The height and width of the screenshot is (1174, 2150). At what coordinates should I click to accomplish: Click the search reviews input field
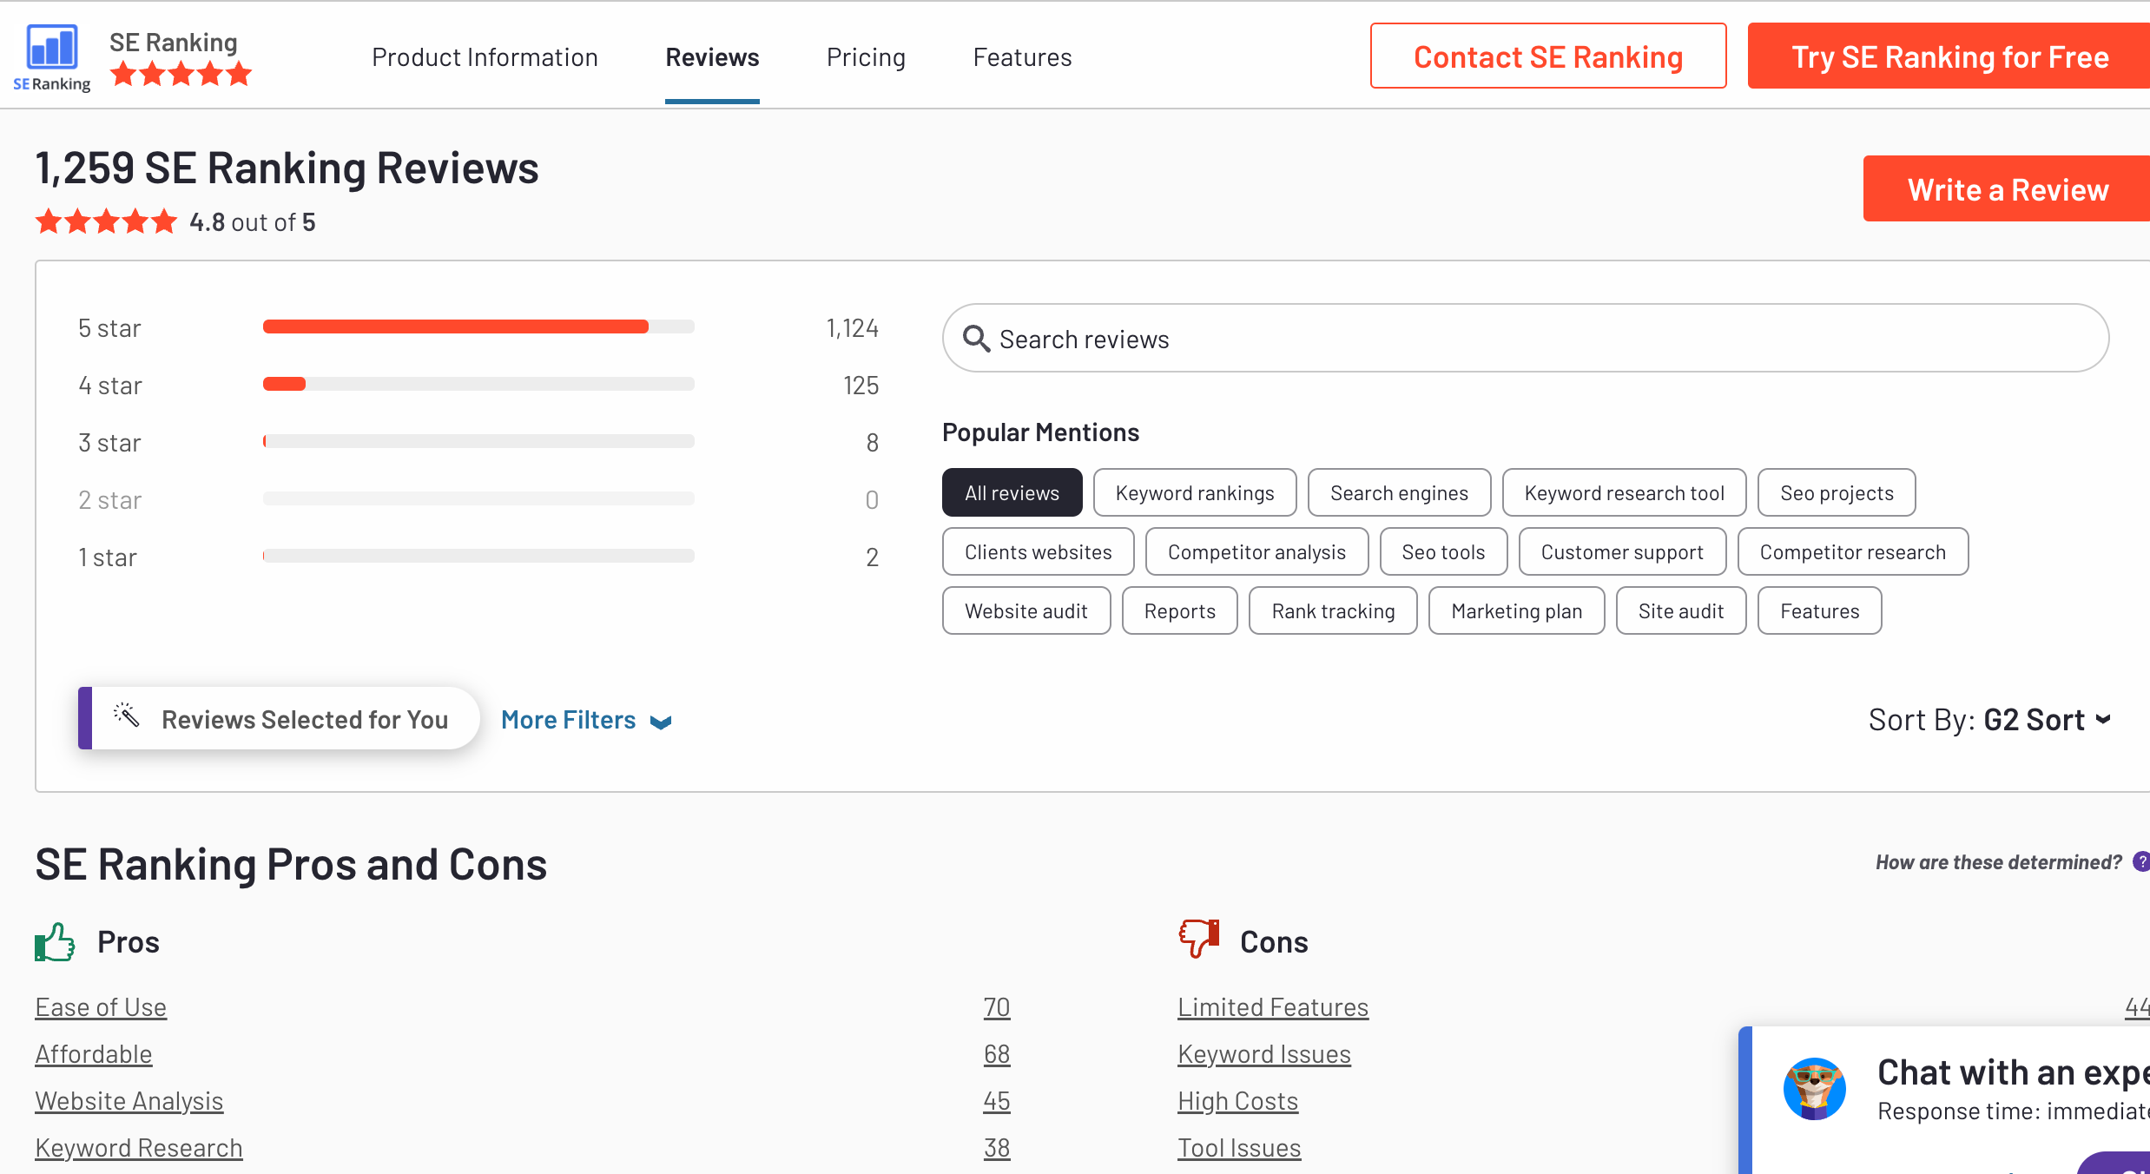pyautogui.click(x=1524, y=339)
